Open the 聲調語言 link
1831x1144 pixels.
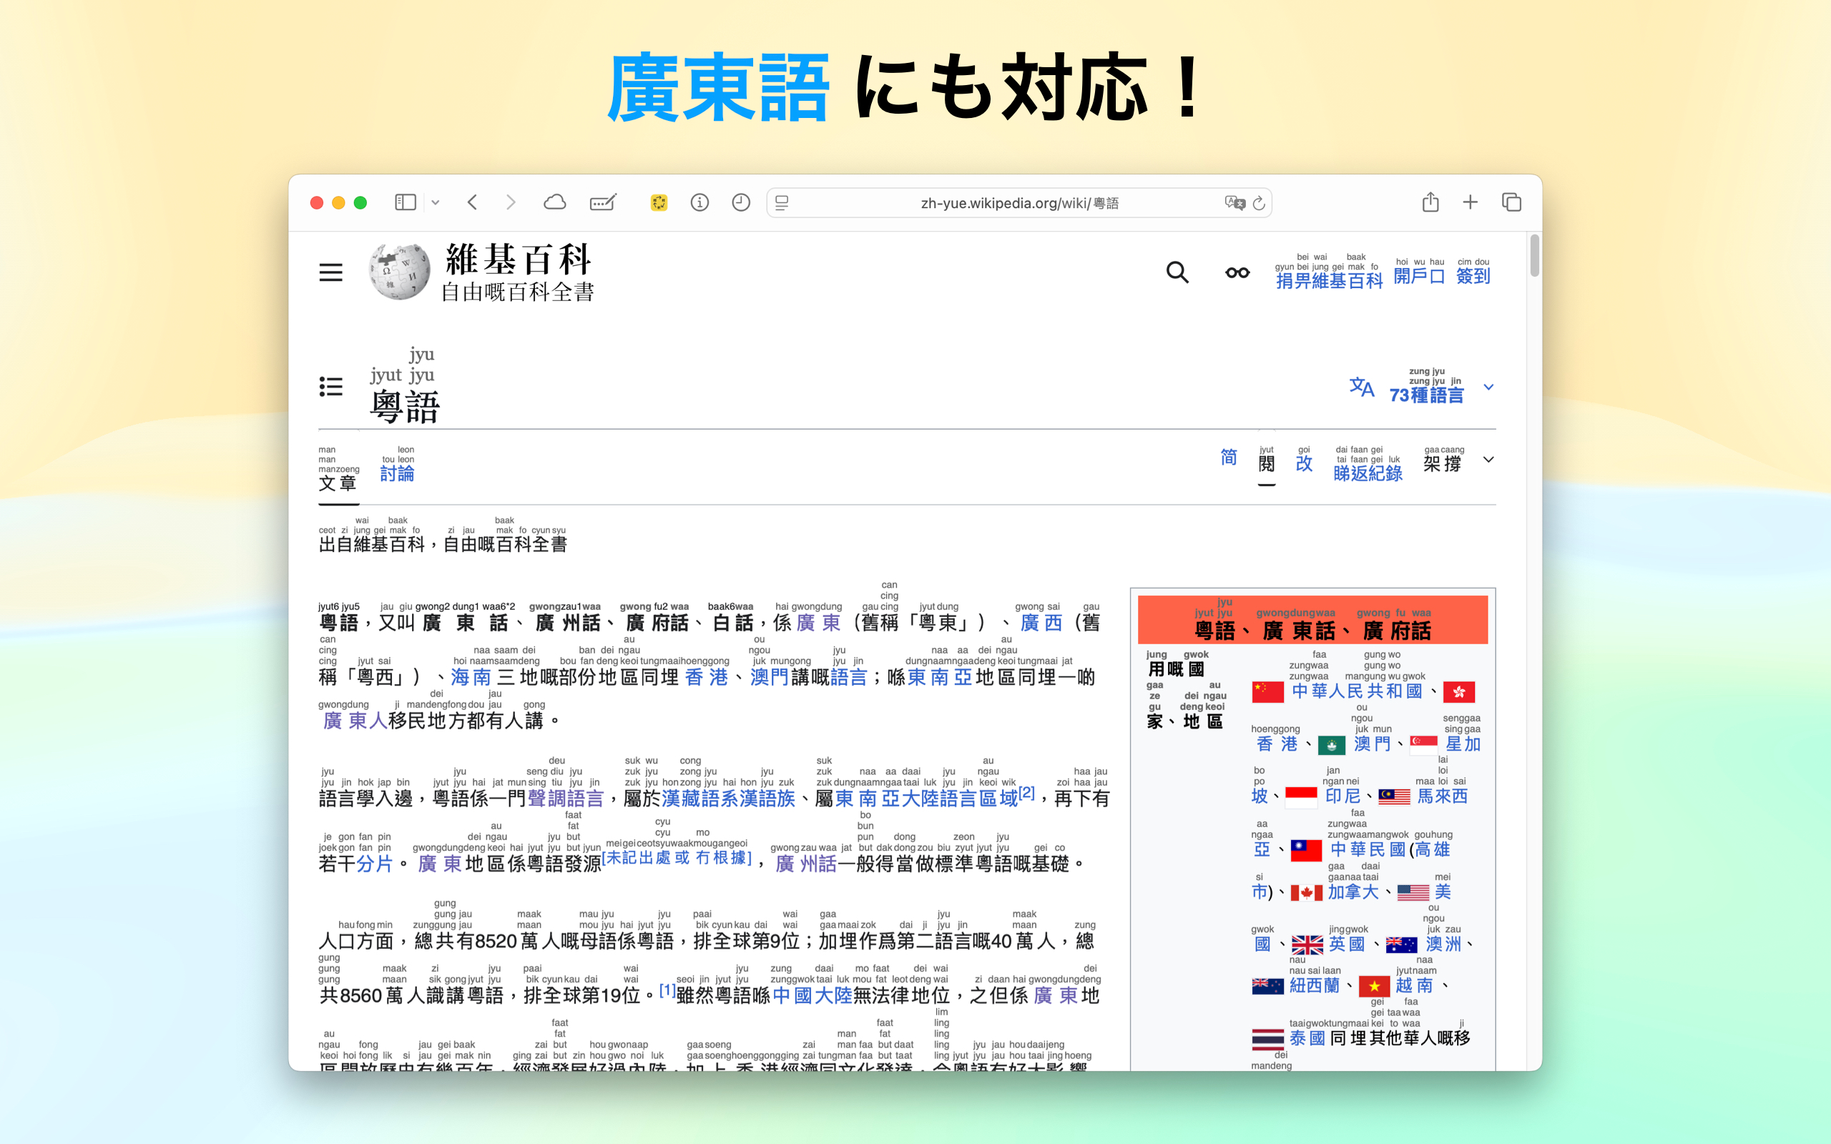(x=565, y=798)
